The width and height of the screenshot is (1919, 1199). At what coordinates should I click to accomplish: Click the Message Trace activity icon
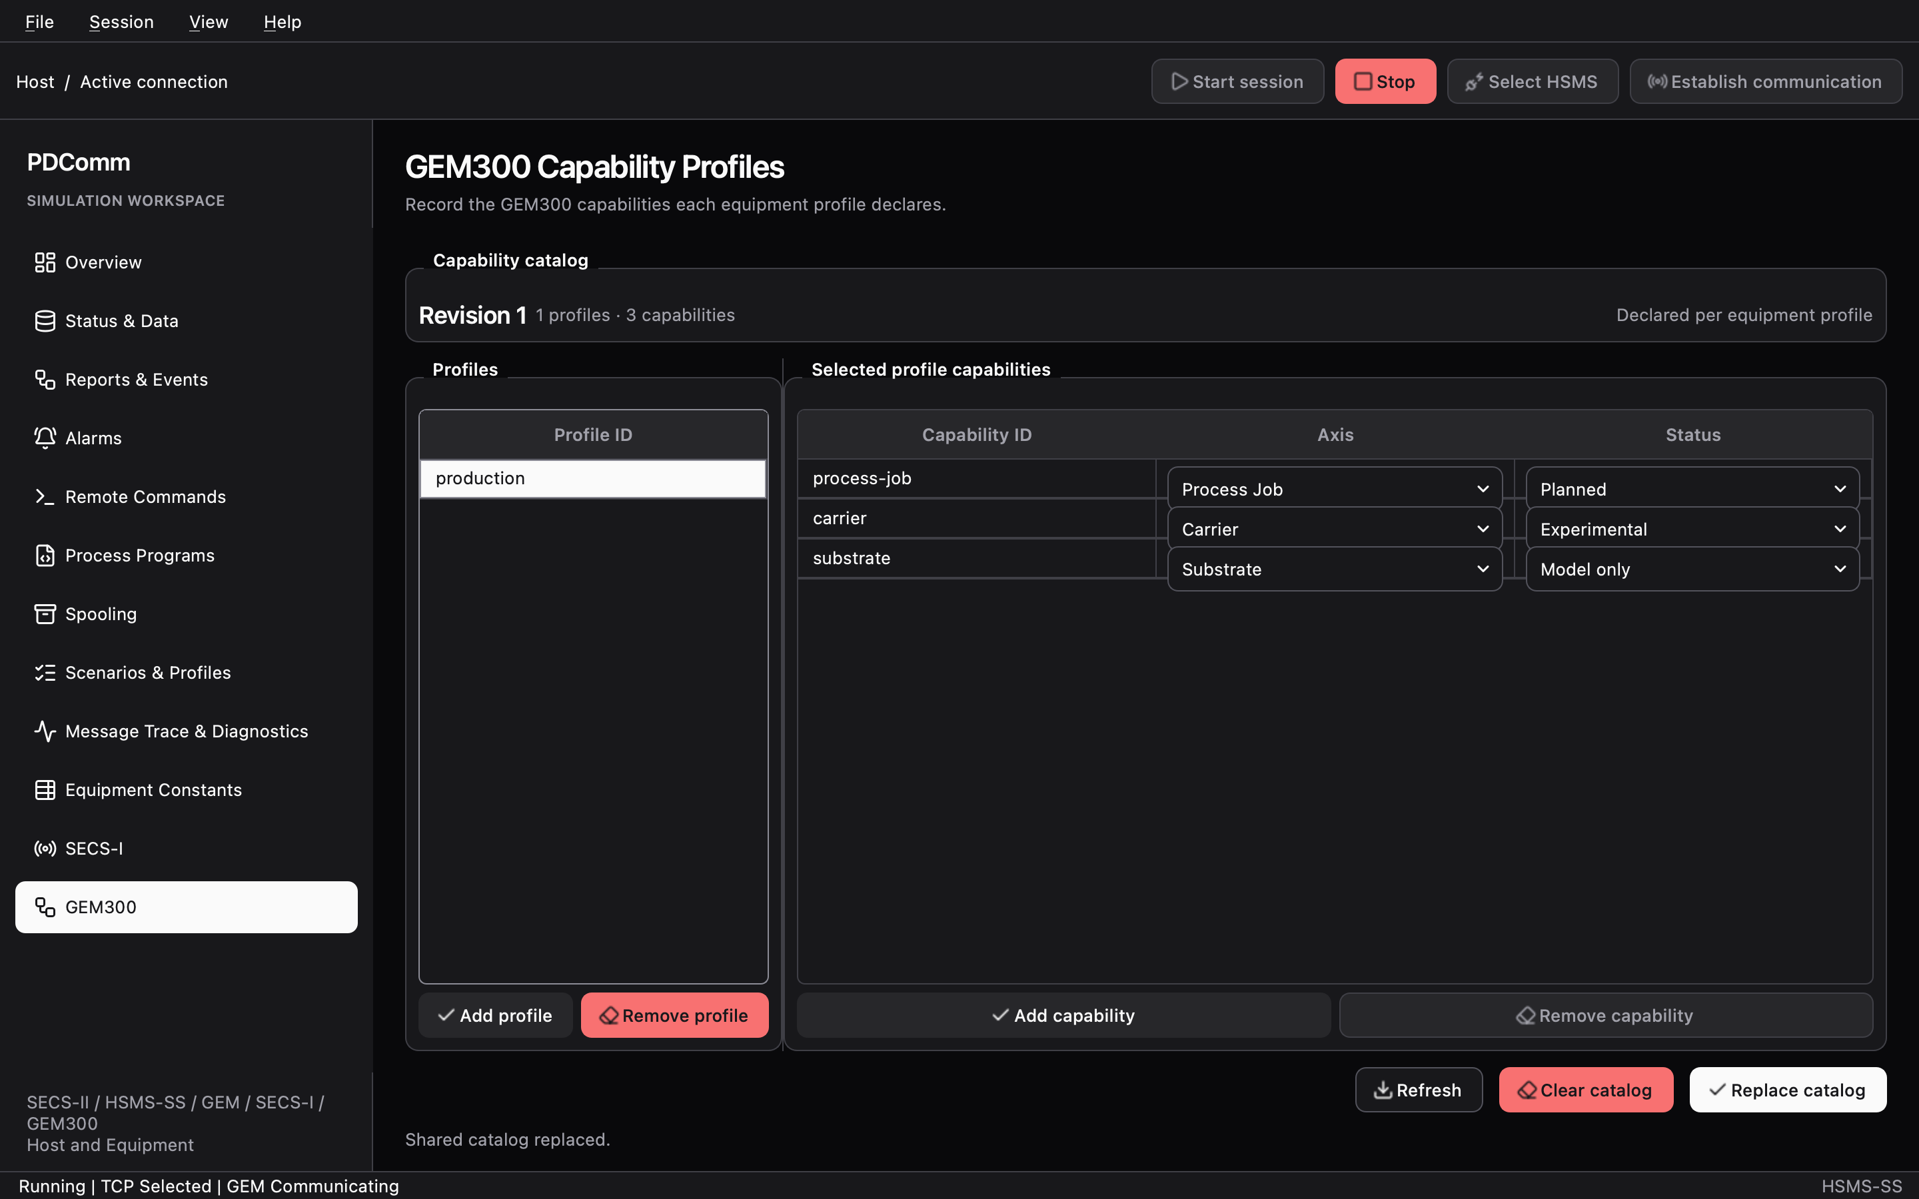click(45, 732)
